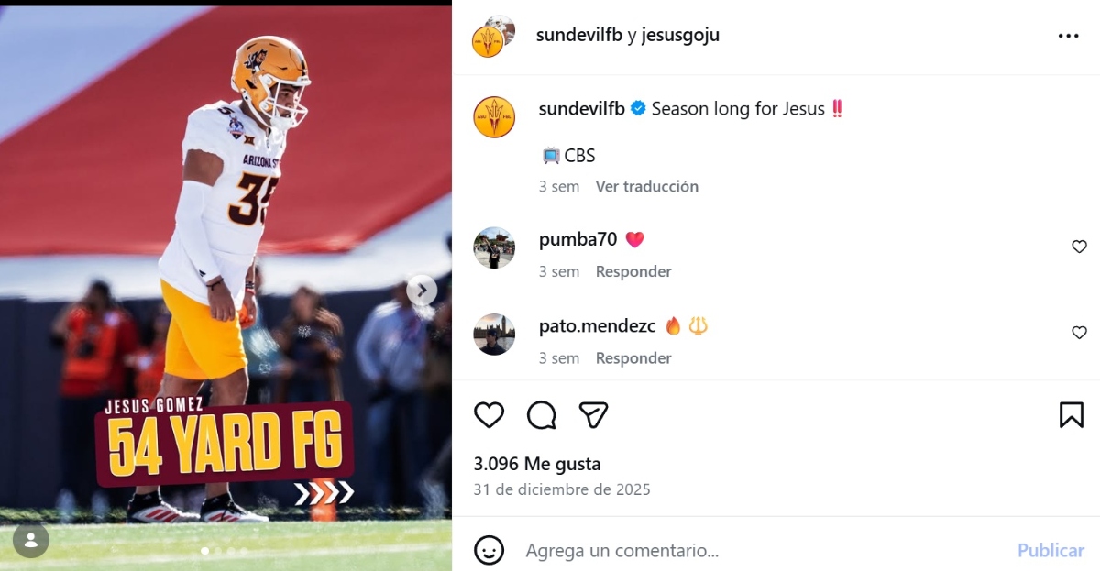Click Ver traducción under the caption
The width and height of the screenshot is (1100, 571).
click(646, 186)
